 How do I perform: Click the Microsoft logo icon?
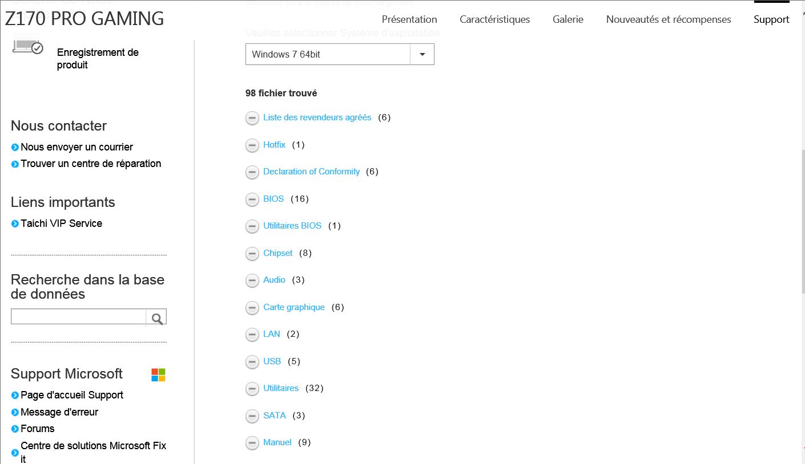tap(158, 375)
